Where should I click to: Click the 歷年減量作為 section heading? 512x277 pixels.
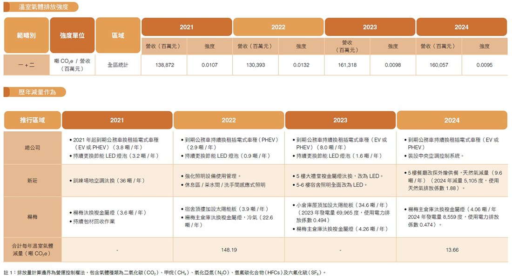(x=37, y=92)
